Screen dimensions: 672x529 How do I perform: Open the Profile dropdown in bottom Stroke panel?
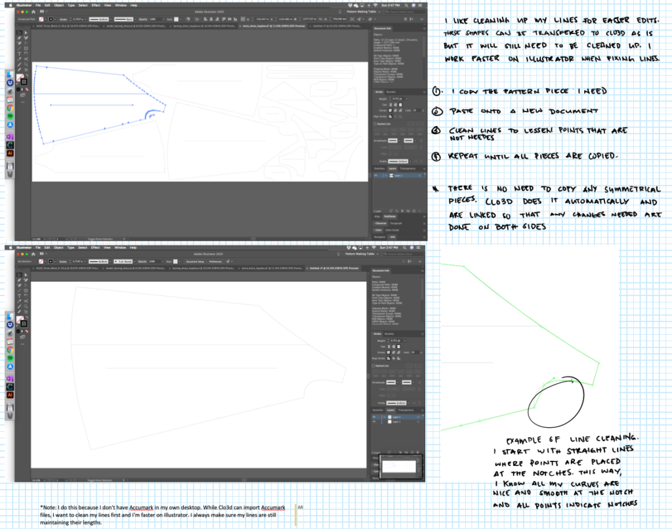tap(408, 403)
